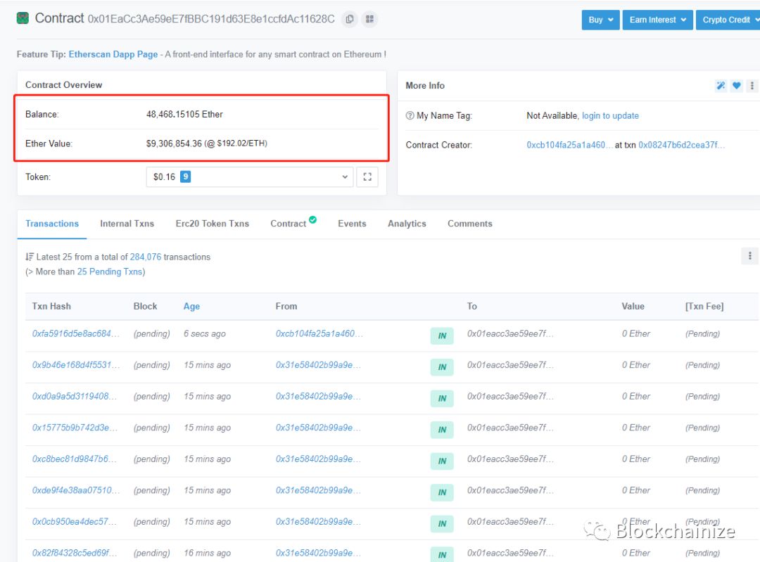
Task: Click the Block column header
Action: pyautogui.click(x=145, y=306)
